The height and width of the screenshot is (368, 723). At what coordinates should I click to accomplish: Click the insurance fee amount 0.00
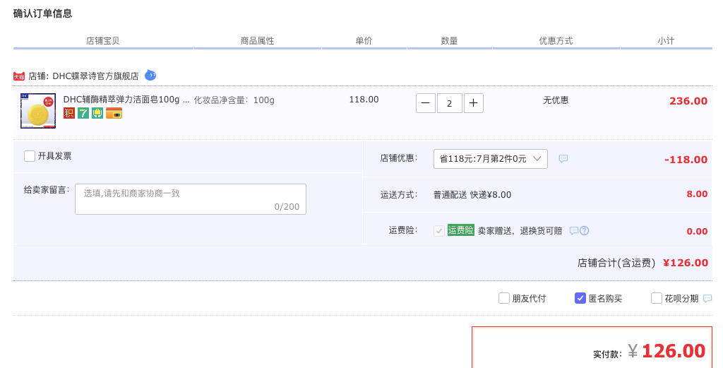click(697, 232)
